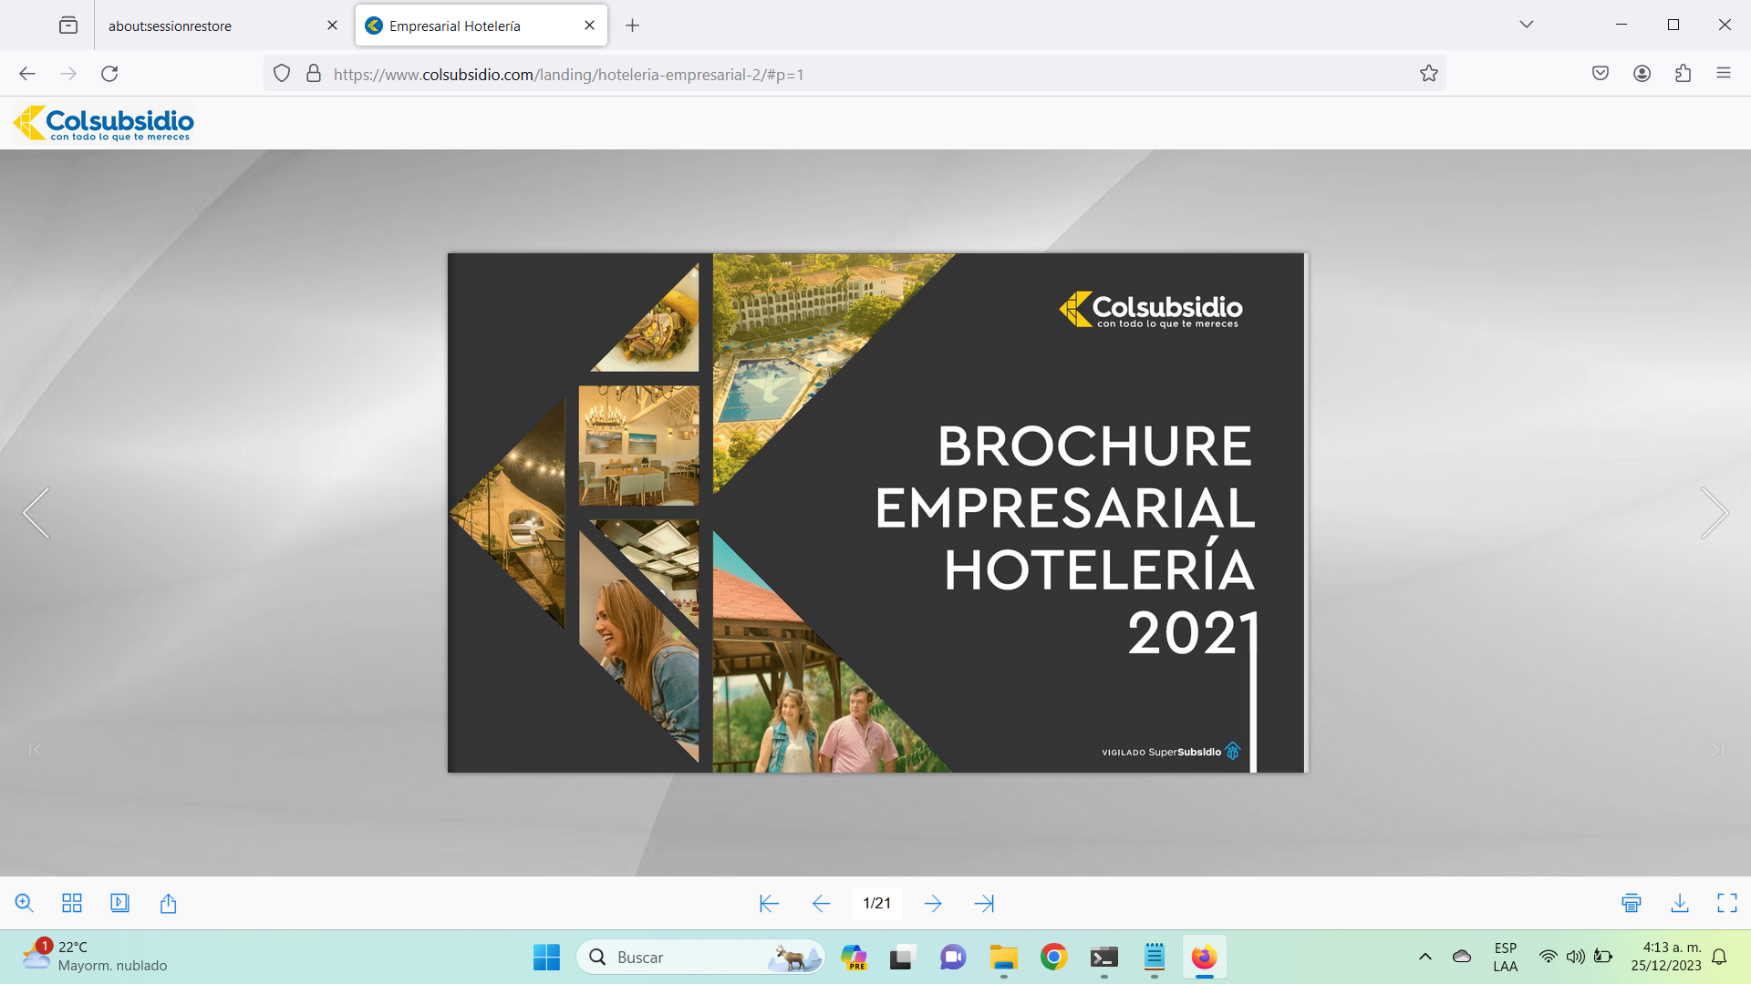
Task: Start the flipbook autoplay slideshow
Action: (x=119, y=903)
